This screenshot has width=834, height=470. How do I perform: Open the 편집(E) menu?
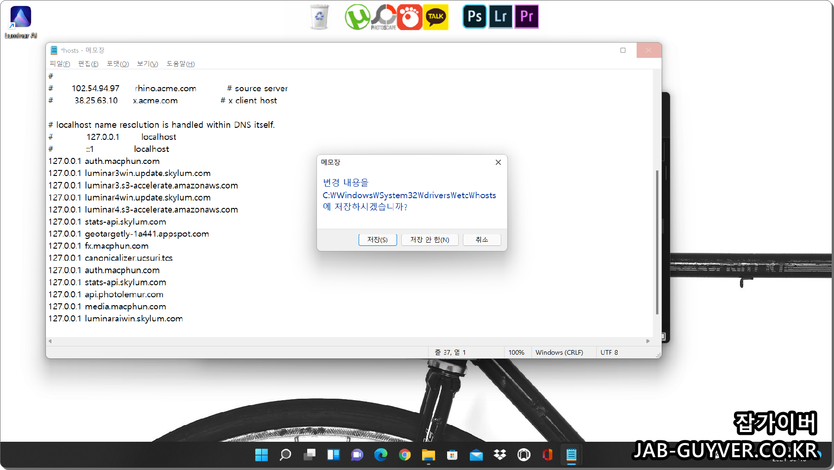88,64
